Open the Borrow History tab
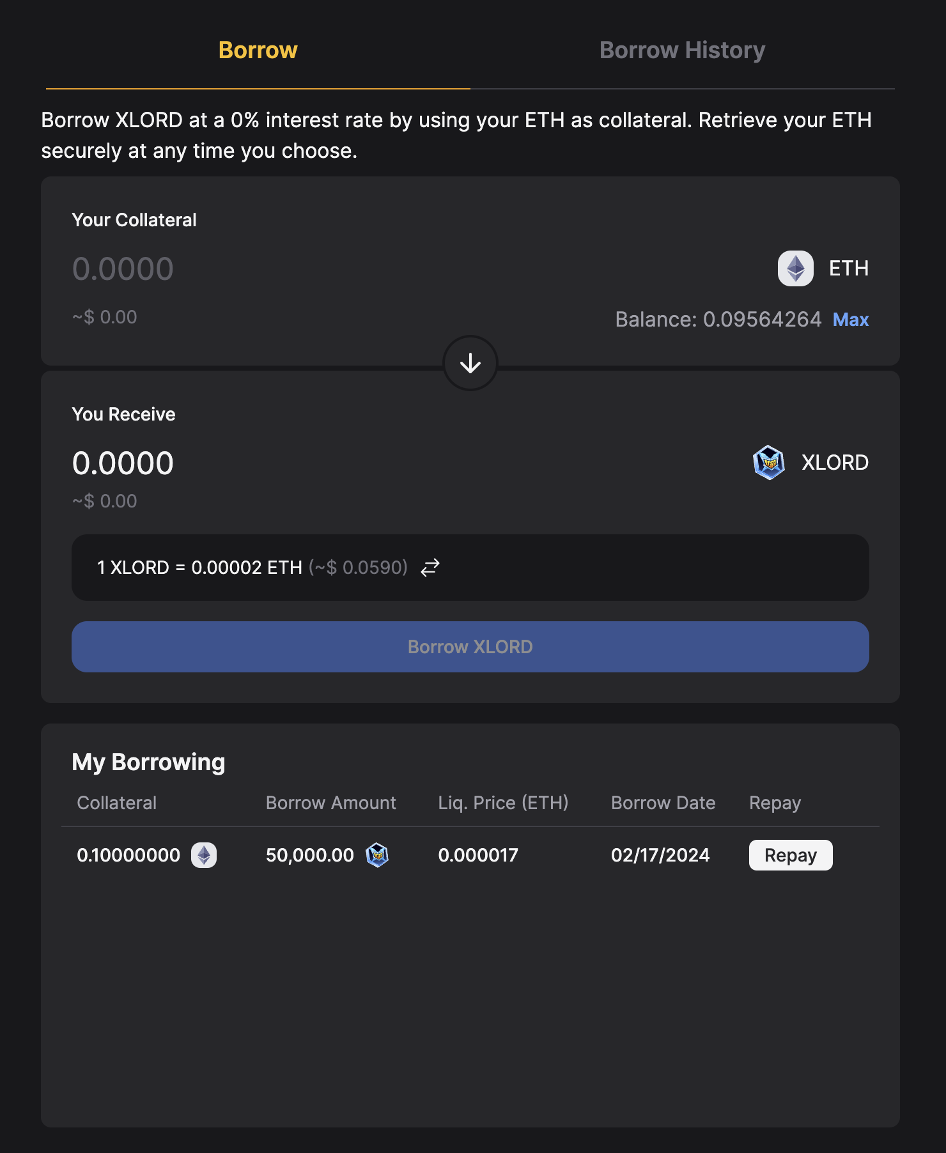Viewport: 946px width, 1153px height. [682, 50]
